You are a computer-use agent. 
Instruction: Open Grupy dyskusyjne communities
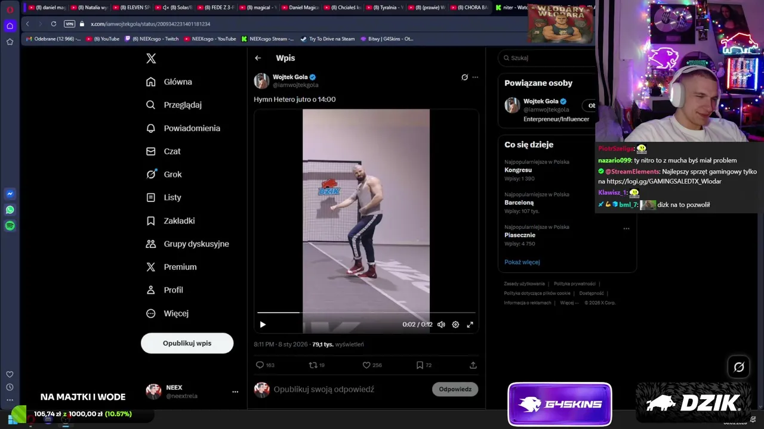(187, 244)
